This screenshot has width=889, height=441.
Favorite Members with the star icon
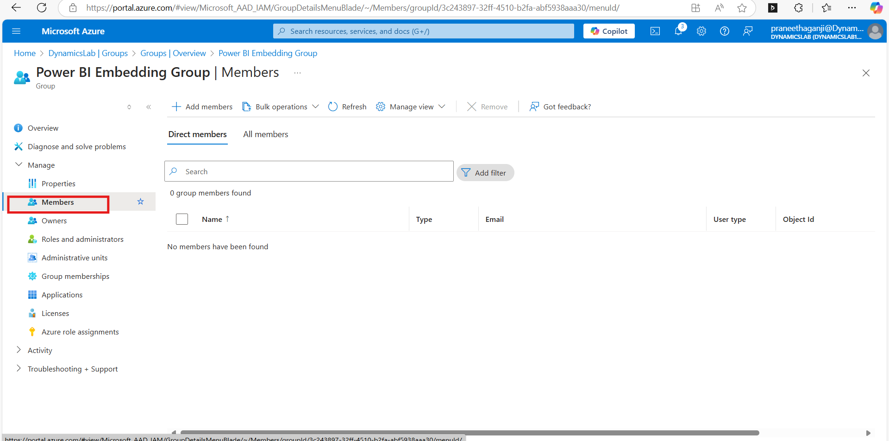[140, 202]
